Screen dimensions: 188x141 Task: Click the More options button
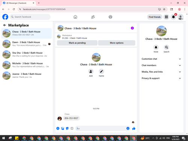coord(117,43)
